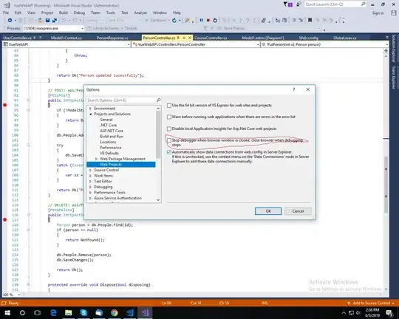Screen dimensions: 399x319
Task: Check Stop debugger when browser window closed
Action: [x=169, y=140]
